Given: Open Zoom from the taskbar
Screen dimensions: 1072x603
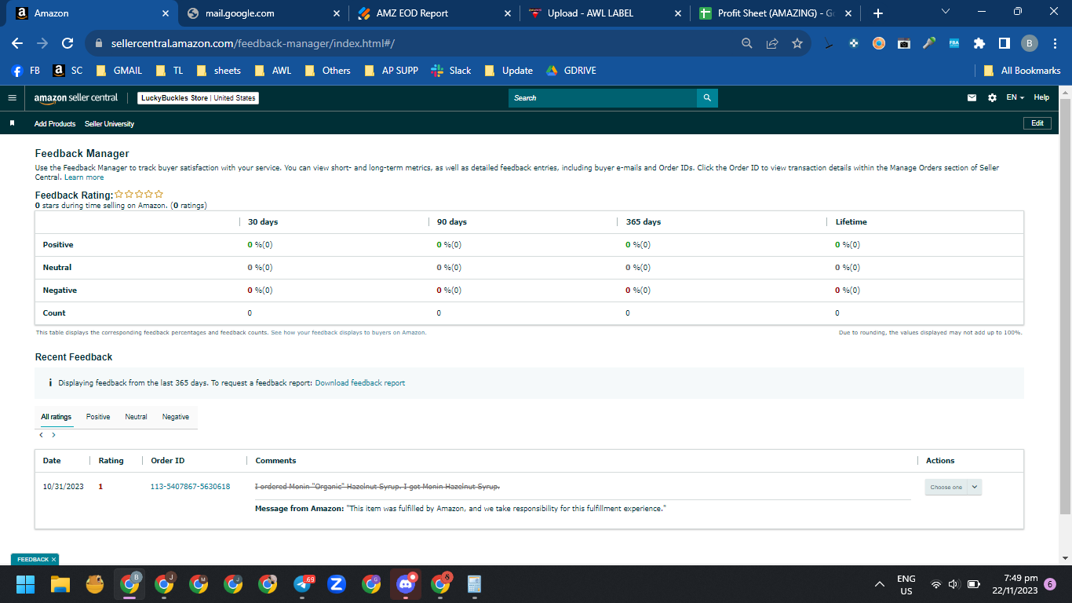Looking at the screenshot, I should point(337,584).
